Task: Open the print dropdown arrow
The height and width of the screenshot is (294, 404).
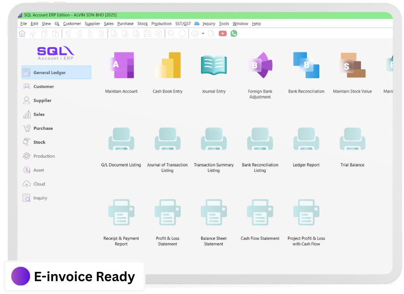Action: pos(203,33)
